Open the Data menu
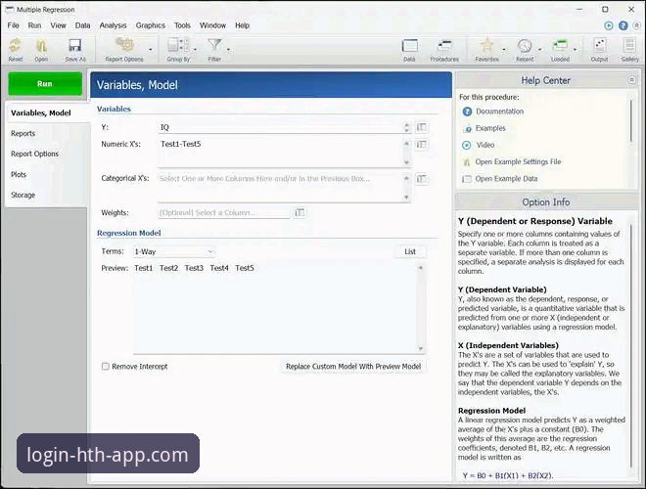This screenshot has width=646, height=489. (82, 25)
